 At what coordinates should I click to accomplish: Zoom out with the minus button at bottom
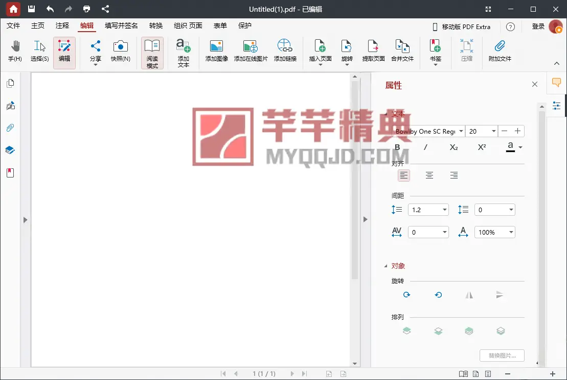[508, 374]
